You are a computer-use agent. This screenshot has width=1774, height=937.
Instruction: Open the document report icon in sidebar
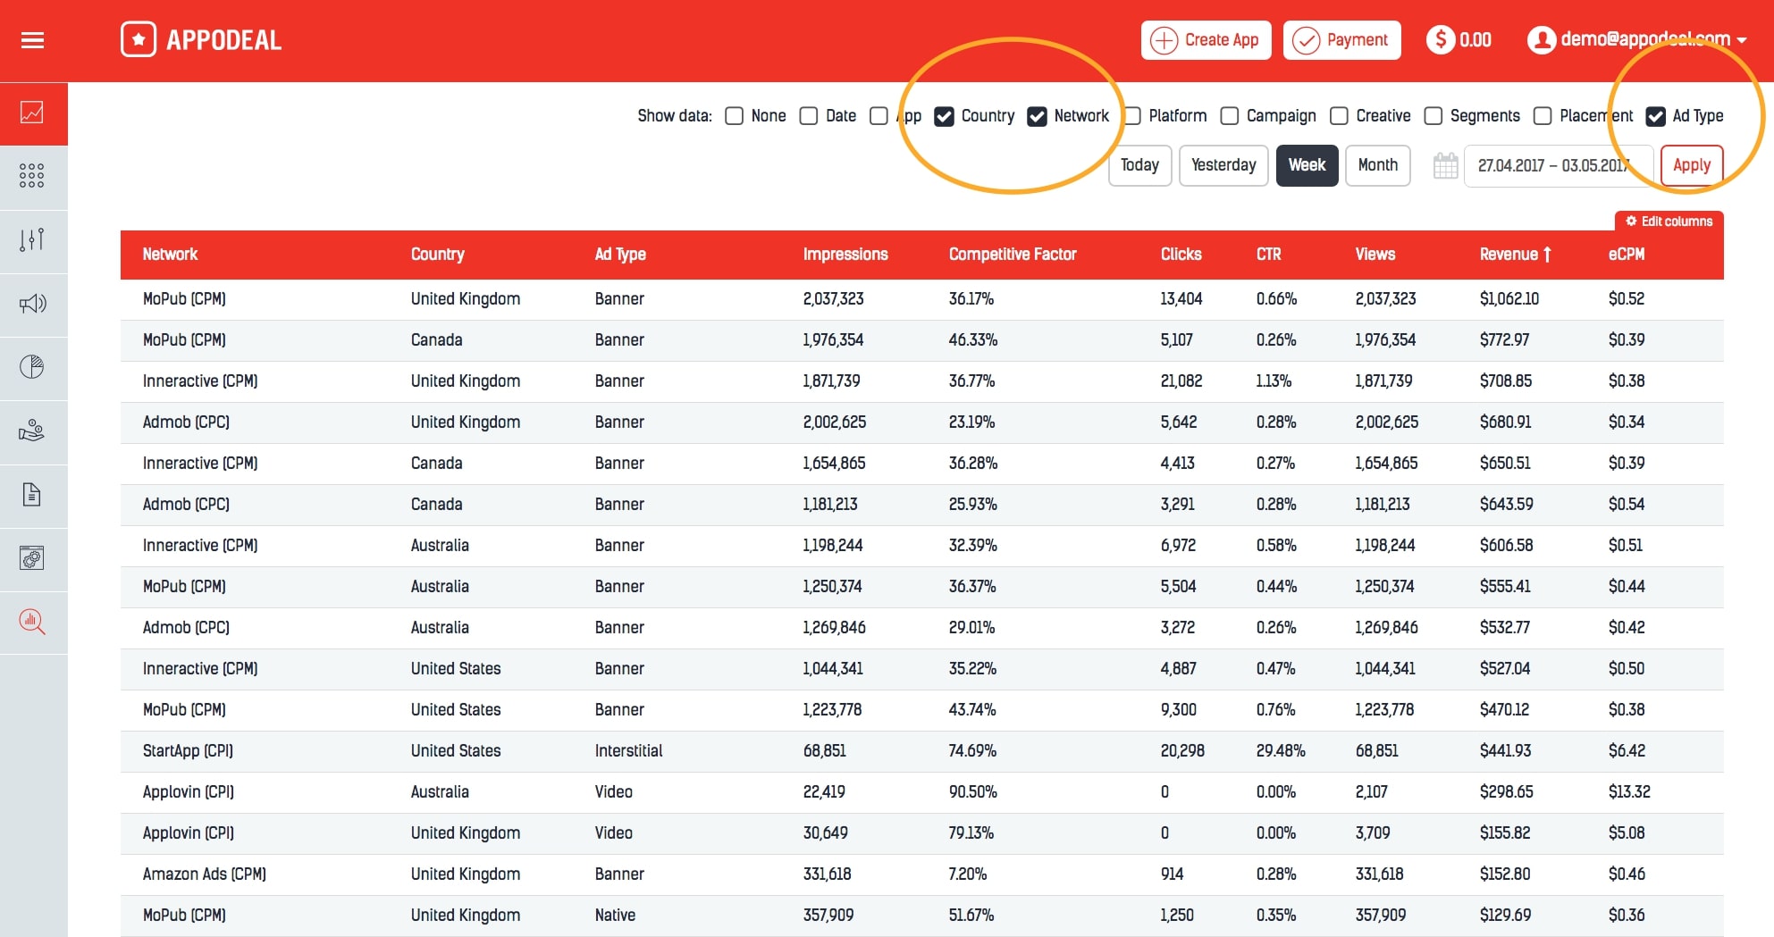tap(33, 495)
